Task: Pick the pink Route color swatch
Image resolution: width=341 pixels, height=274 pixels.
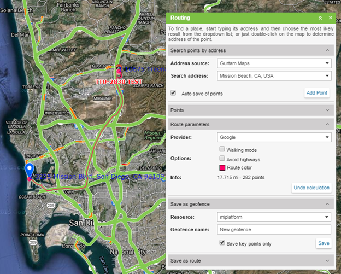Action: click(222, 168)
